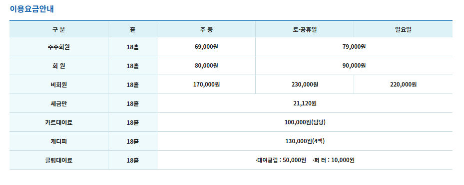Click the '클럽대여료' row label
Viewport: 464px width, 185px height.
[59, 160]
